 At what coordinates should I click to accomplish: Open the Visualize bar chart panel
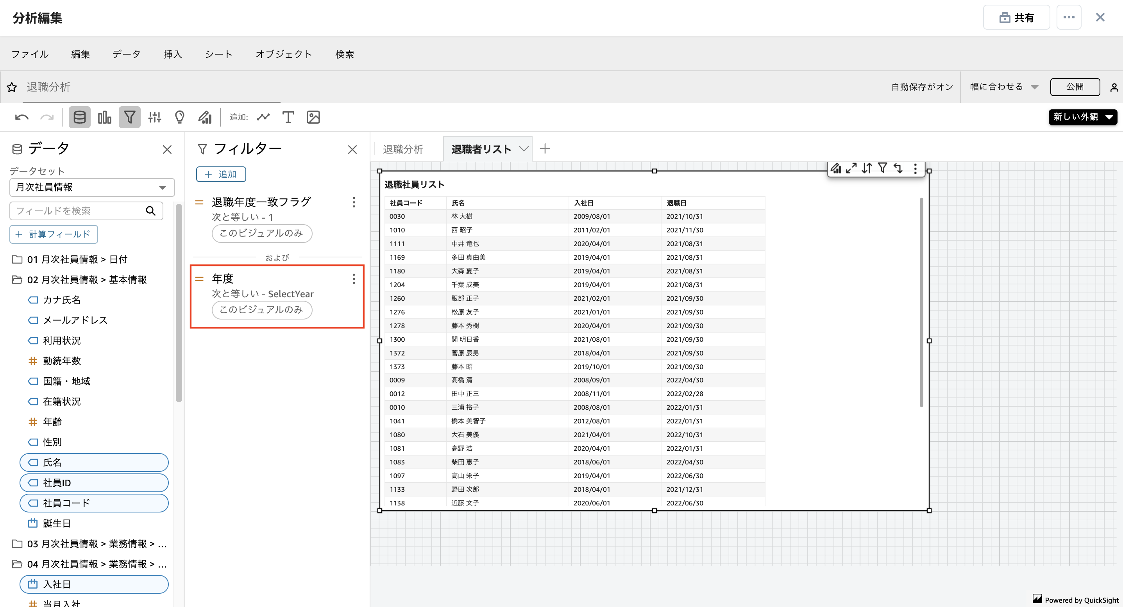[105, 117]
